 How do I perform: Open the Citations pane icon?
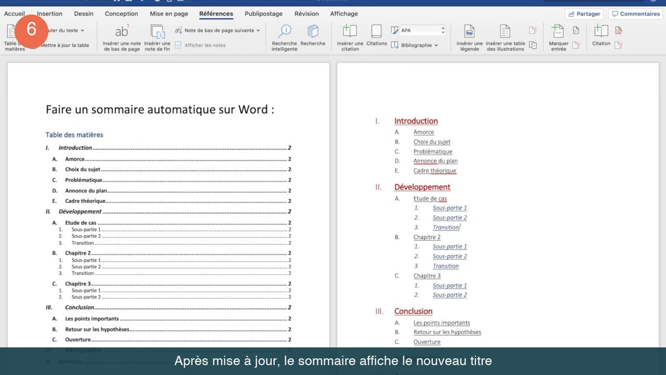[376, 31]
